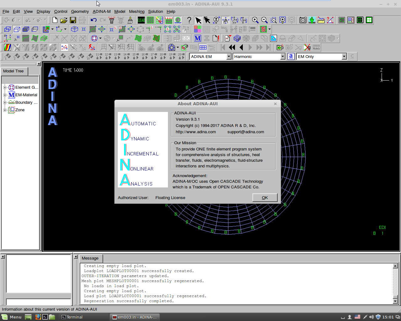
Task: Toggle shaded solid box display mode
Action: pyautogui.click(x=26, y=29)
